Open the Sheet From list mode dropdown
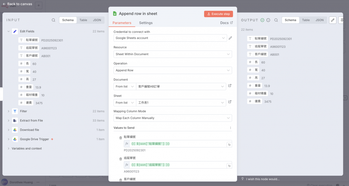This screenshot has width=349, height=186. click(x=125, y=103)
